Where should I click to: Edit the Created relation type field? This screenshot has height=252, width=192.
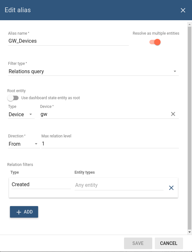41,185
